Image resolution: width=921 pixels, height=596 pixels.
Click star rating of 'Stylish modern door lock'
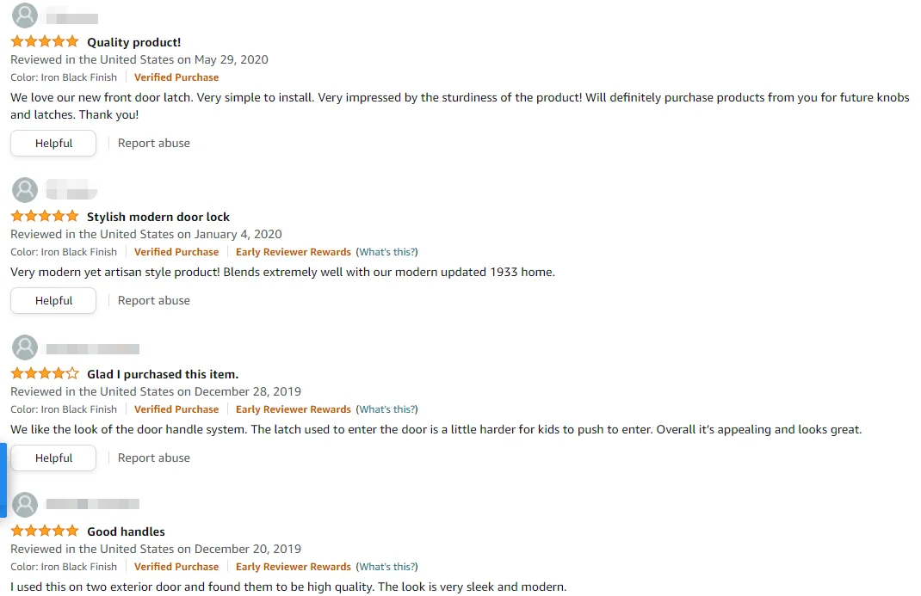click(45, 216)
